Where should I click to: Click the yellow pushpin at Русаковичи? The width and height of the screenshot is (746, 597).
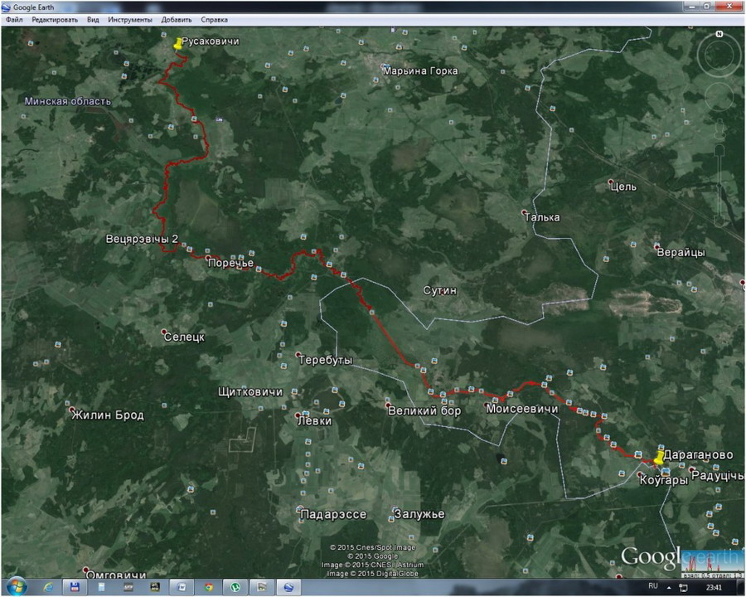177,45
